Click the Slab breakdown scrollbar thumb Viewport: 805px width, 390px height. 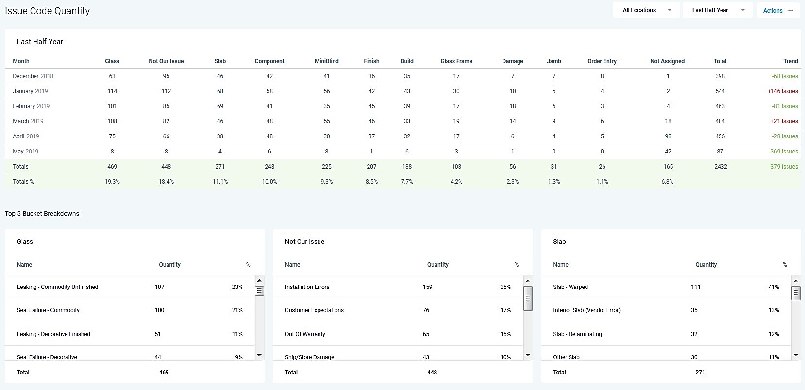point(796,293)
